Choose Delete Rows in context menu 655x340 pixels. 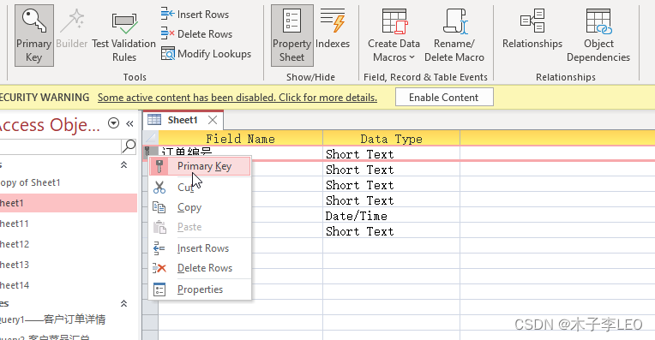(200, 268)
